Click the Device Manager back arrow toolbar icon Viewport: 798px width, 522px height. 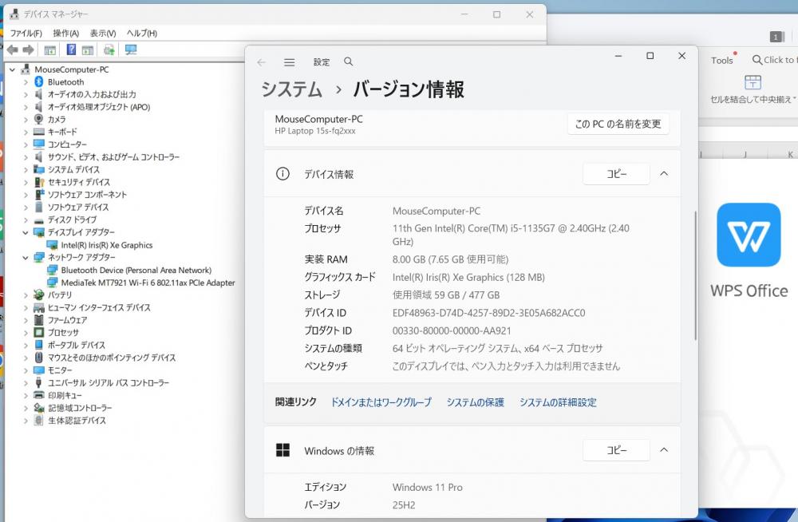click(x=12, y=49)
